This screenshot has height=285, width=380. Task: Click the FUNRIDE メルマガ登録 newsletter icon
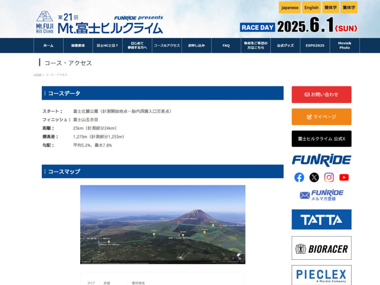click(322, 195)
